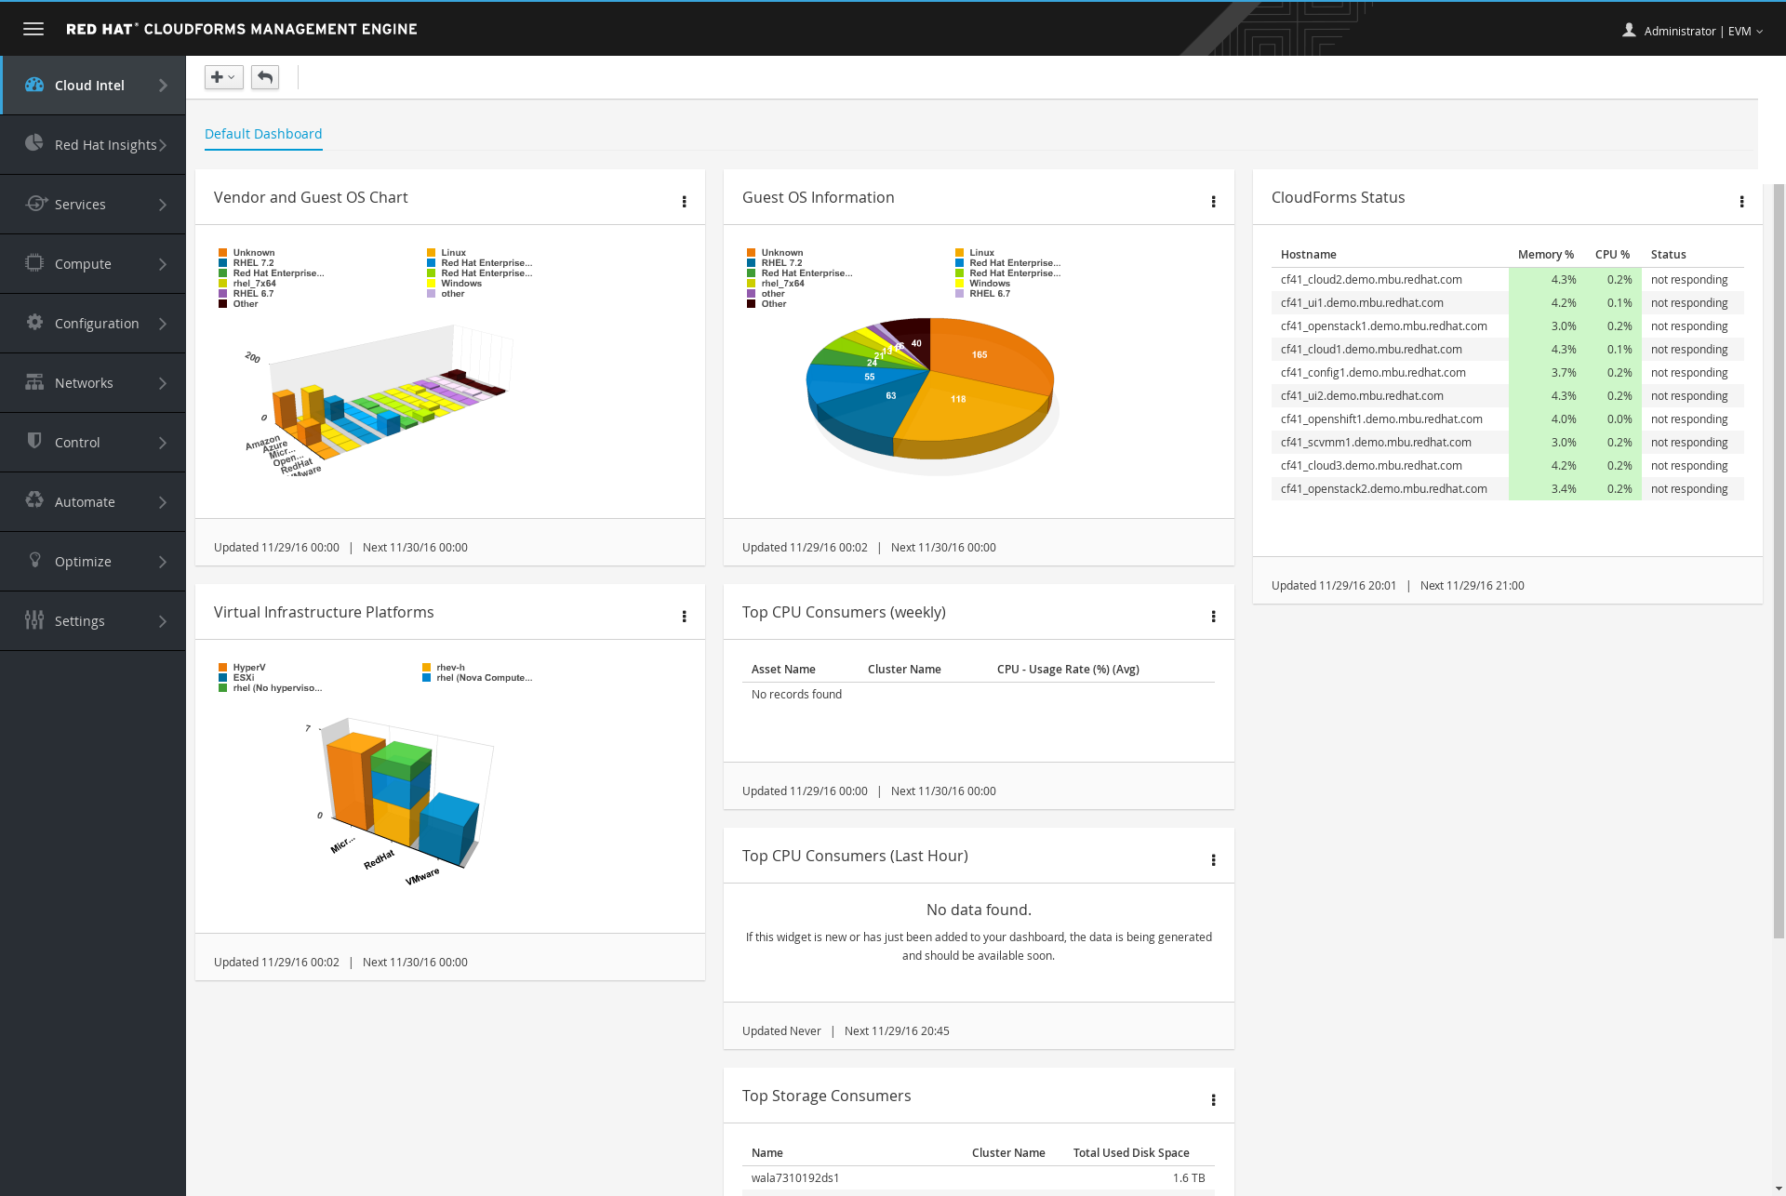1786x1196 pixels.
Task: Click the Memory % column header
Action: coord(1546,255)
